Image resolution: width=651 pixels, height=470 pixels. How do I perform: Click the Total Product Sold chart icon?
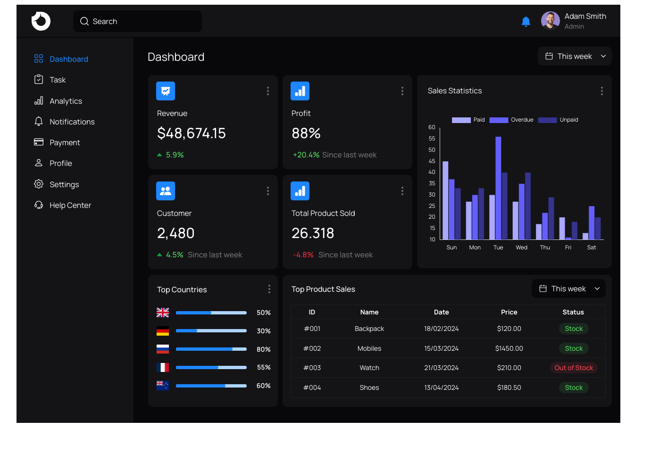[300, 191]
